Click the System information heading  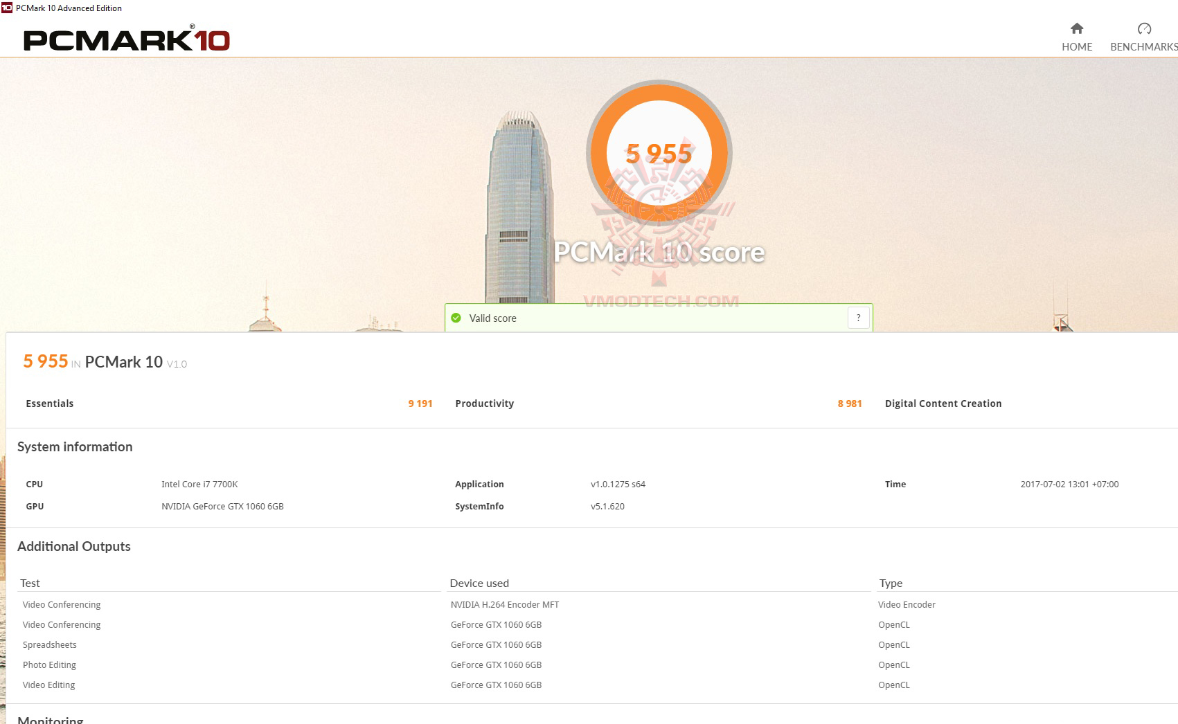pyautogui.click(x=75, y=447)
